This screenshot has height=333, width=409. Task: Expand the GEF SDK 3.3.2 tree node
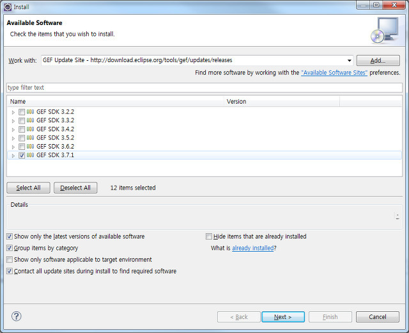[13, 121]
